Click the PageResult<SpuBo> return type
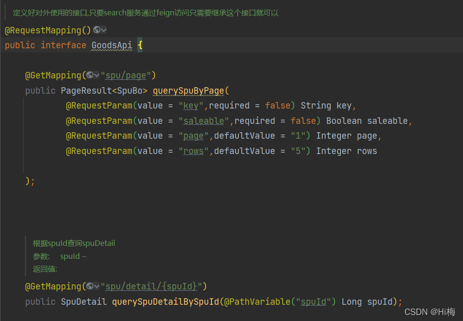463x321 pixels. click(104, 90)
